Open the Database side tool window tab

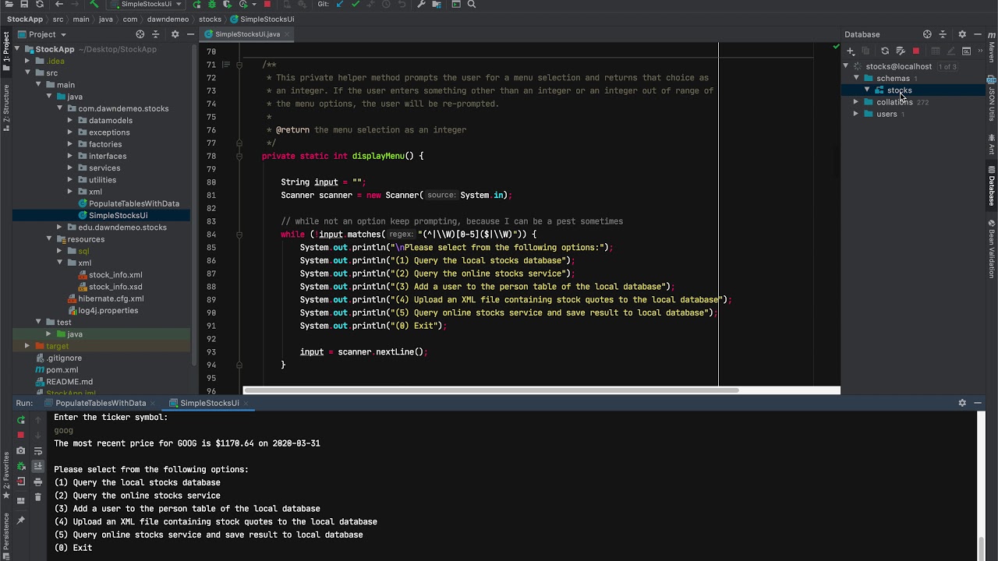pos(991,187)
